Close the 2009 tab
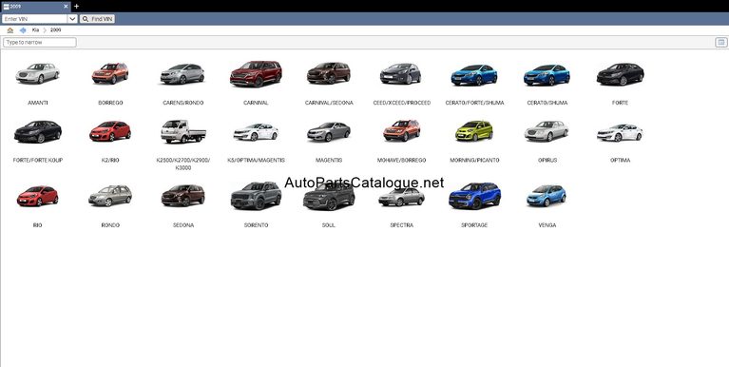729x367 pixels. [66, 7]
